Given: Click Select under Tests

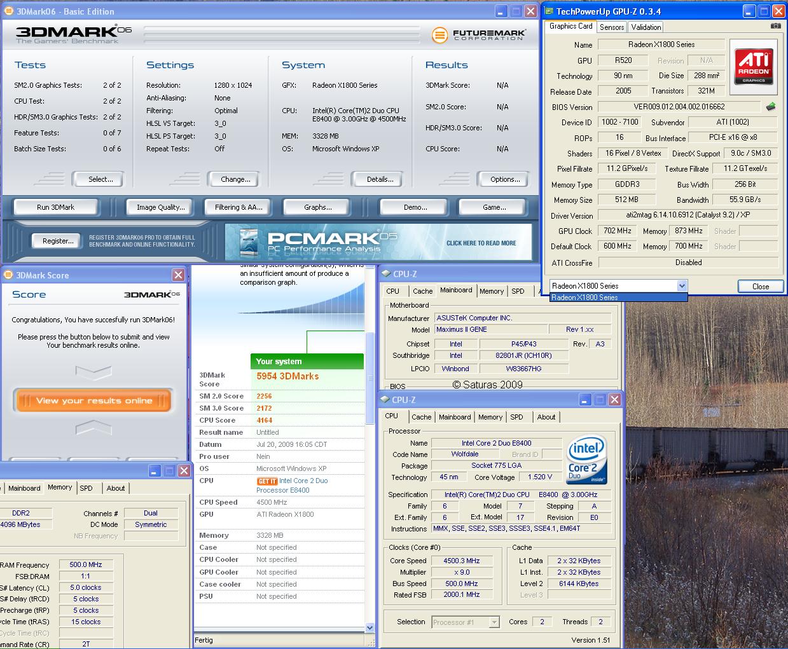Looking at the screenshot, I should 100,179.
